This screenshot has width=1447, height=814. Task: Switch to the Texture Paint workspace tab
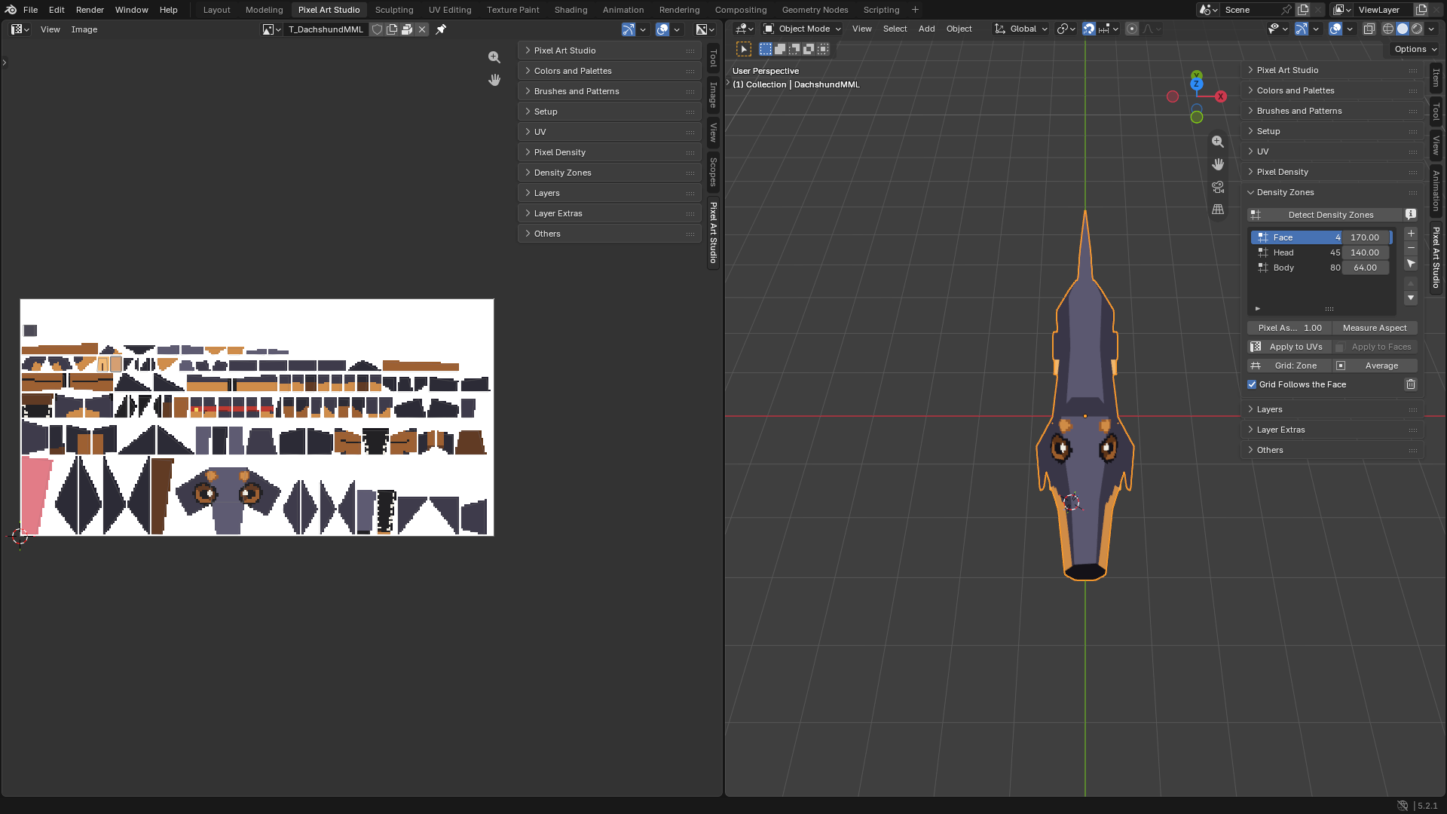point(512,10)
